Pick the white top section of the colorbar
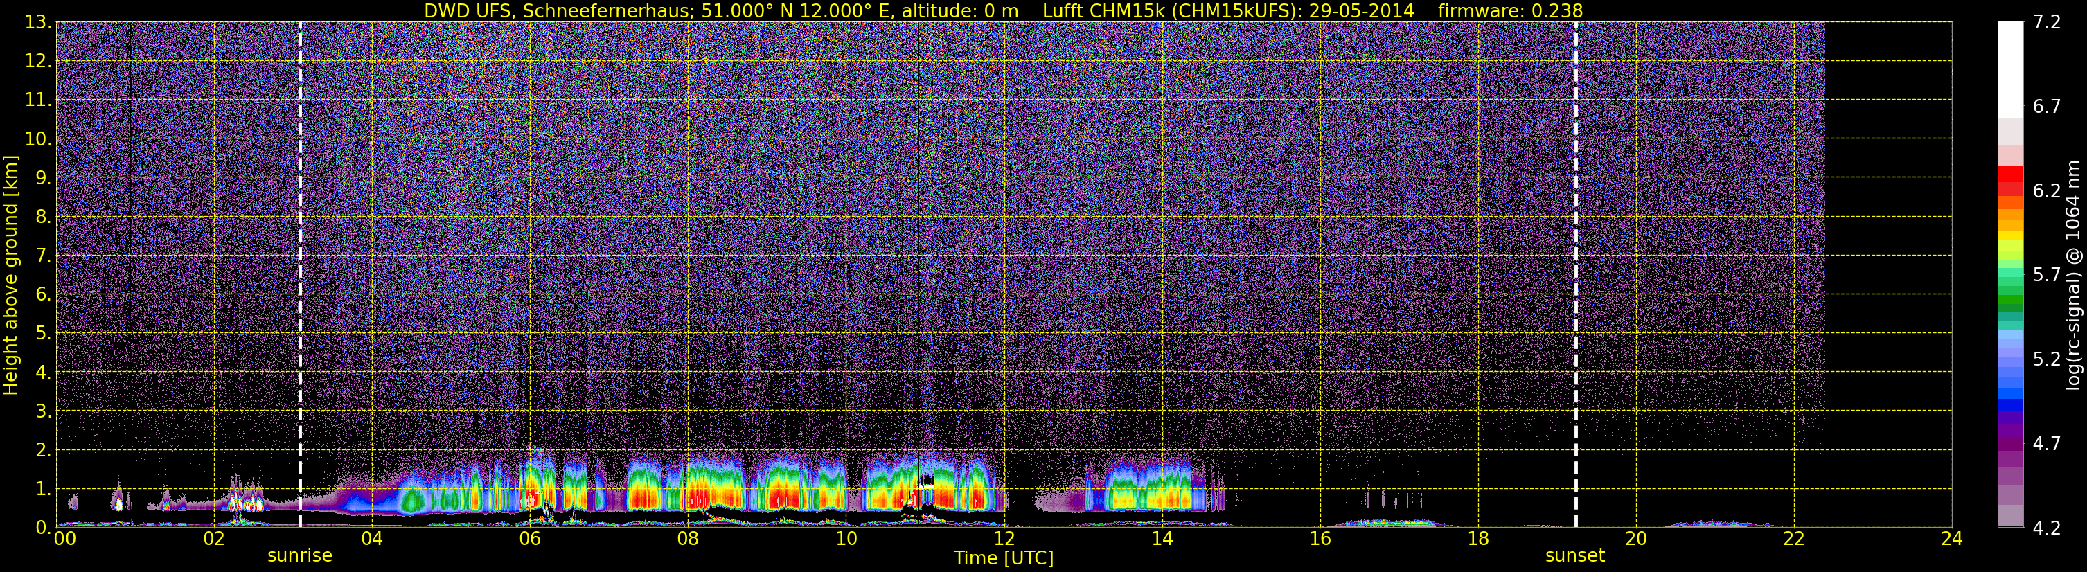This screenshot has height=572, width=2087. tap(2010, 69)
